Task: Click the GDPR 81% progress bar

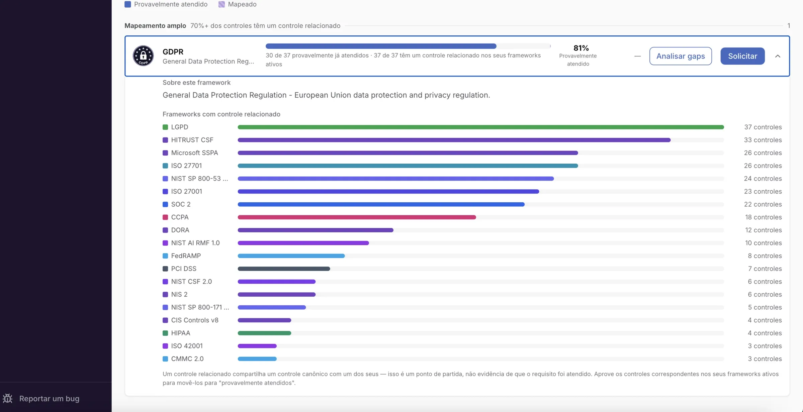Action: tap(408, 46)
